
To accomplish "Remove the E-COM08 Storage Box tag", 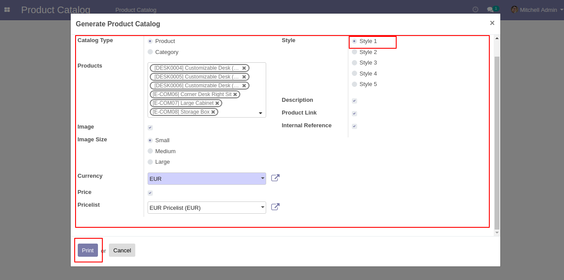I will (213, 112).
